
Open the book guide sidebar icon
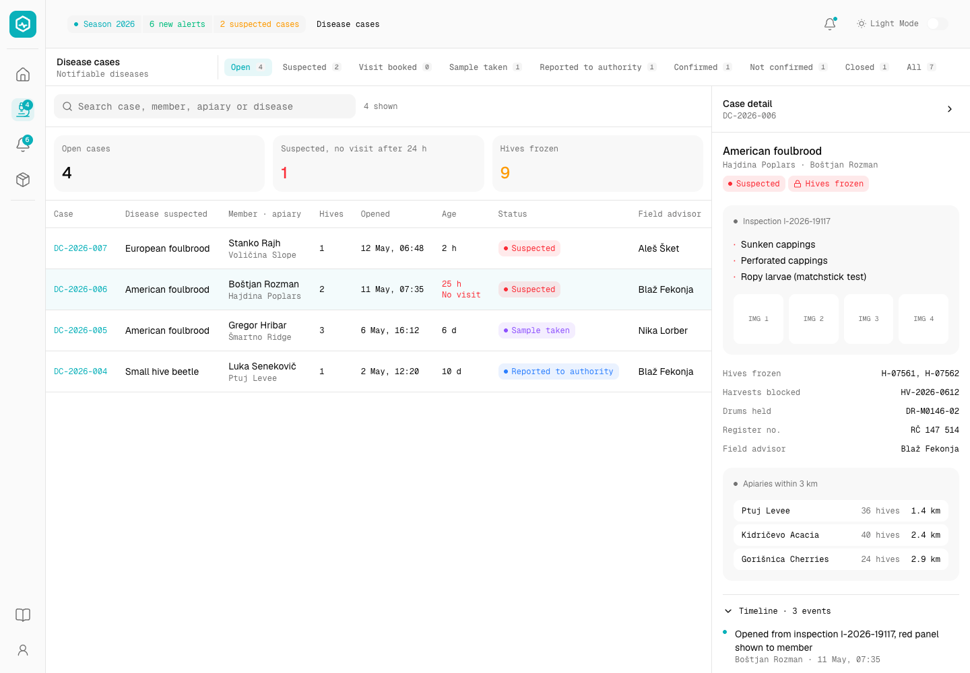pos(23,615)
